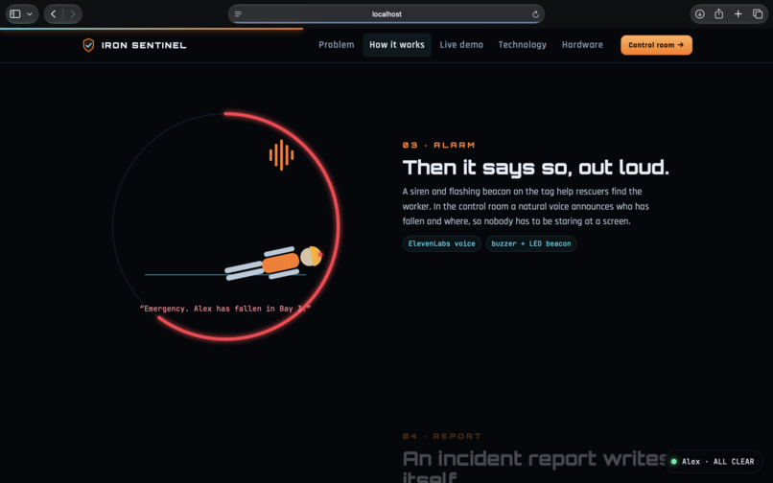Screen dimensions: 773x483
Task: Click the 'Emergency. Alex has fallen' caption
Action: (224, 309)
